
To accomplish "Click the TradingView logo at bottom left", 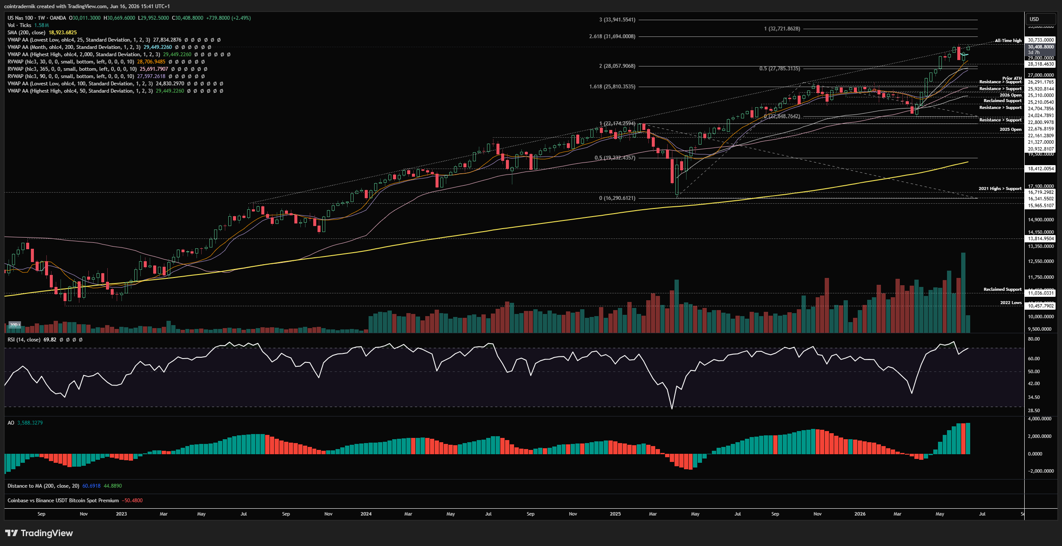I will [39, 533].
